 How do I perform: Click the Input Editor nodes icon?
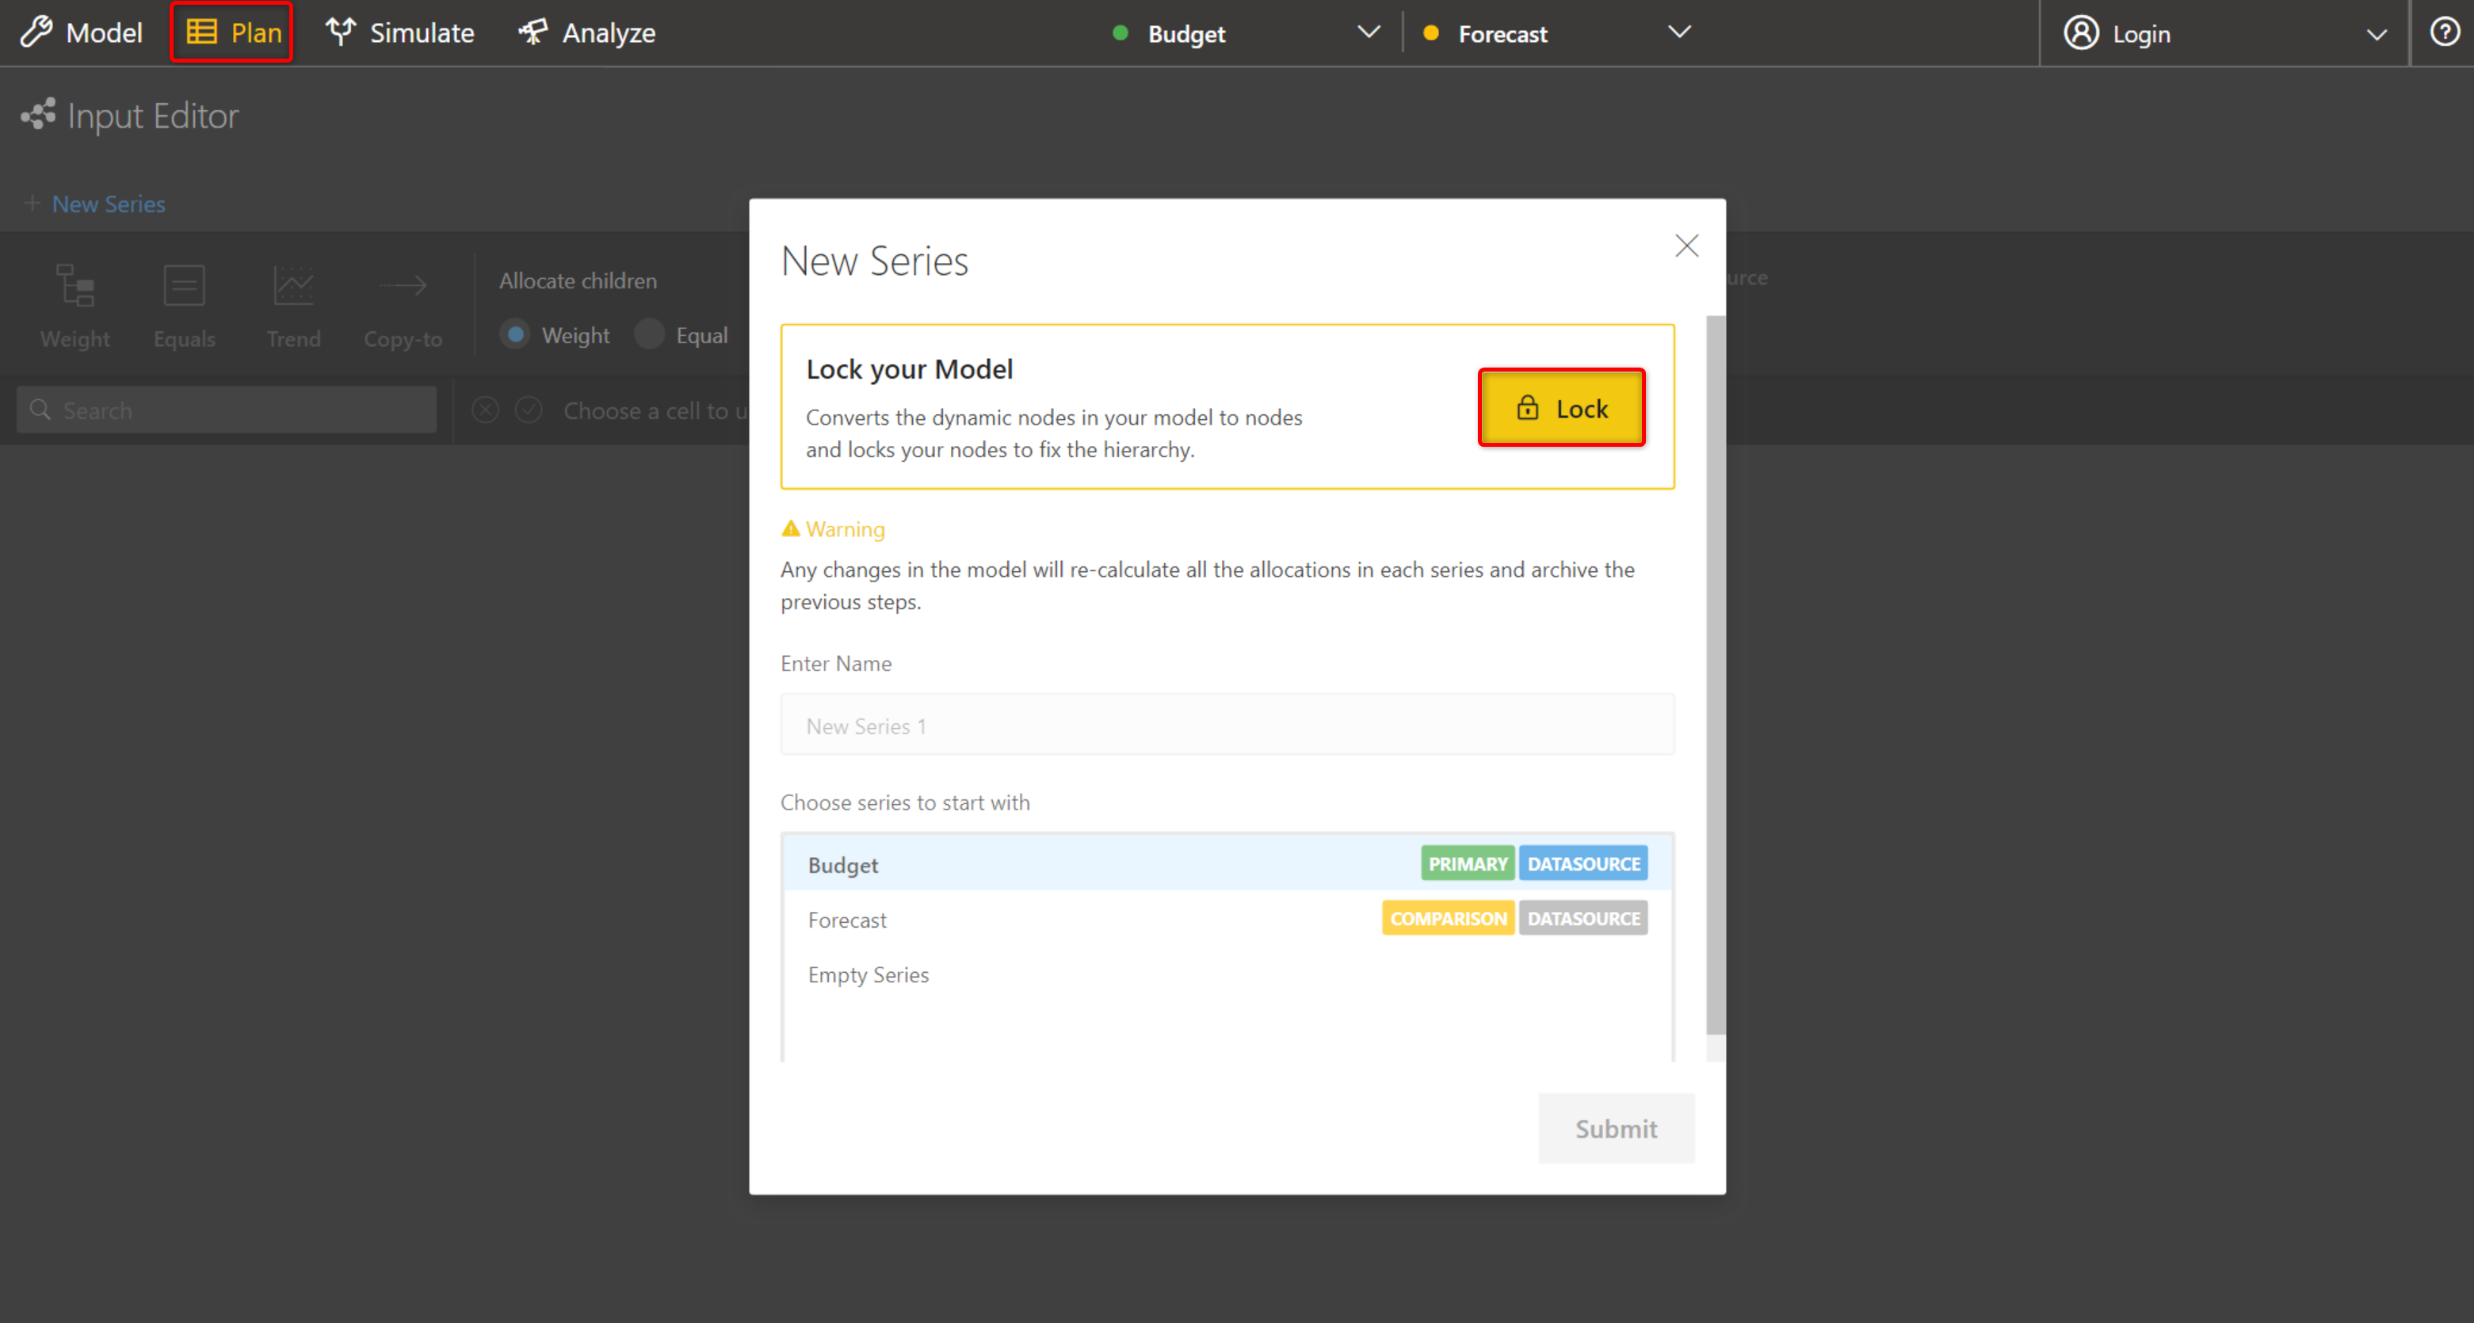[x=38, y=114]
